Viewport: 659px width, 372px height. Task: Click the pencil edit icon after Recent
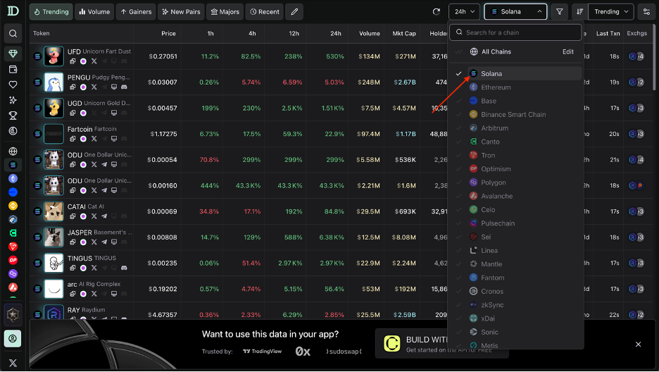pos(294,12)
